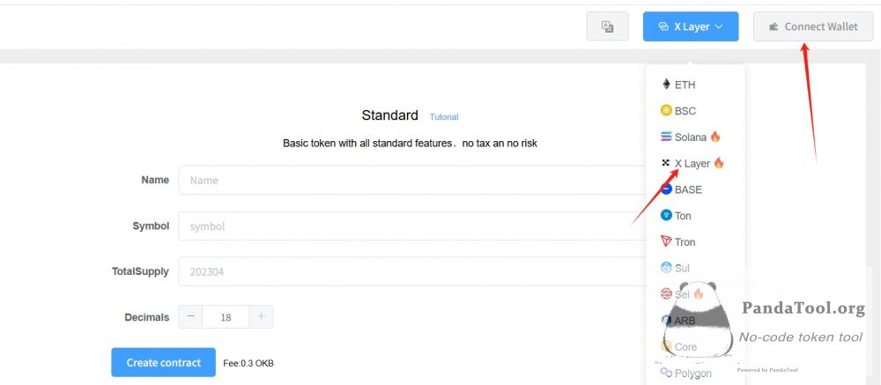Viewport: 881px width, 385px height.
Task: Click the language translate icon button
Action: coord(607,26)
